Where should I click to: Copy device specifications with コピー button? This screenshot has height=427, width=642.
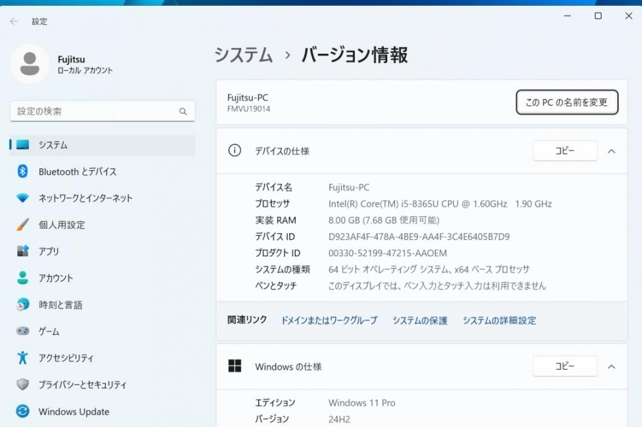click(x=564, y=151)
